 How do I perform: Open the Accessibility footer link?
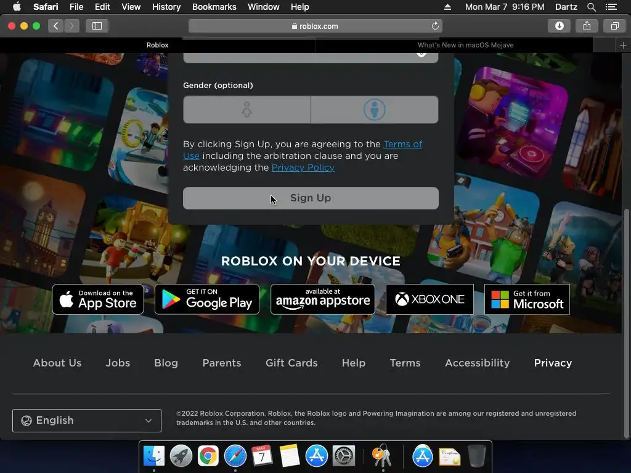[478, 363]
